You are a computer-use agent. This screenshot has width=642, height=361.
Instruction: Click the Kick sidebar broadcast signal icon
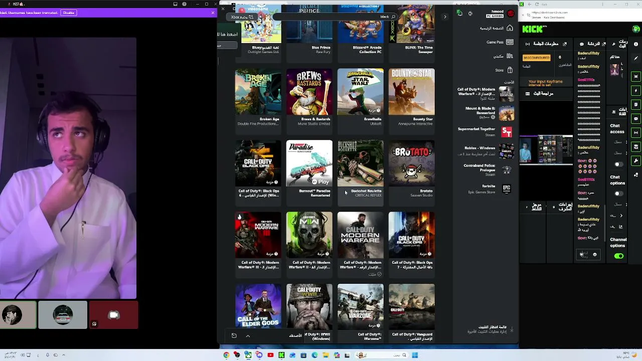(636, 133)
